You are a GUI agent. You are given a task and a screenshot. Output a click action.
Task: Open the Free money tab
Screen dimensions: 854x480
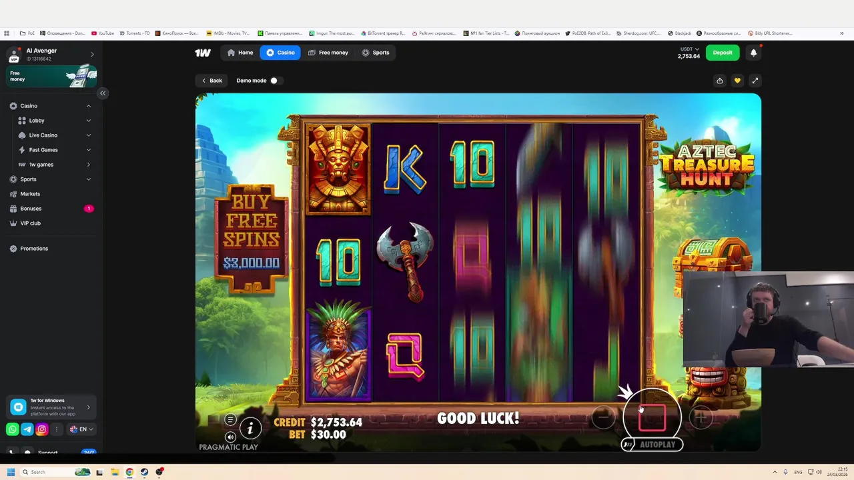pos(328,53)
